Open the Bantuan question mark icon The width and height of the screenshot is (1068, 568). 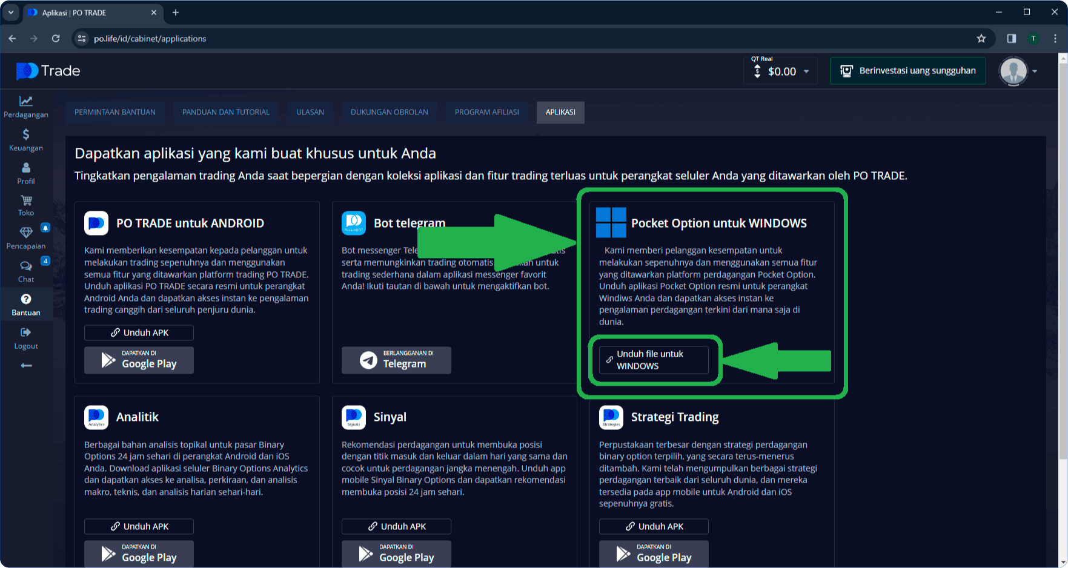[x=26, y=299]
